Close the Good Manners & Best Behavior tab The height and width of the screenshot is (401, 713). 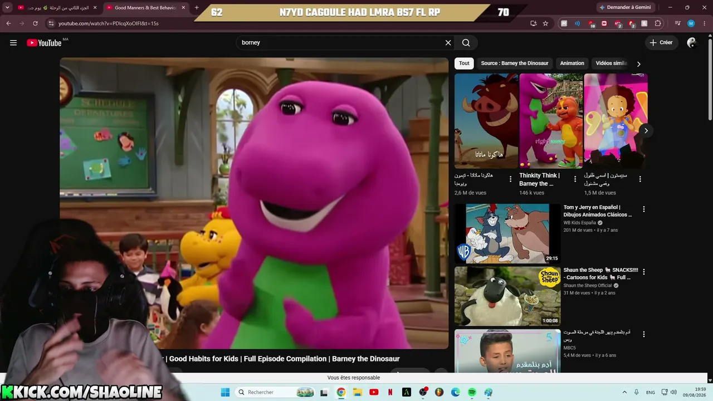point(182,8)
